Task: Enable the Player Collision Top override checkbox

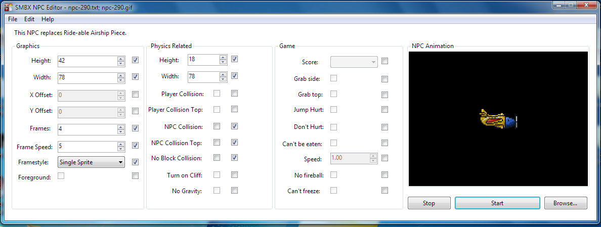Action: click(x=235, y=109)
